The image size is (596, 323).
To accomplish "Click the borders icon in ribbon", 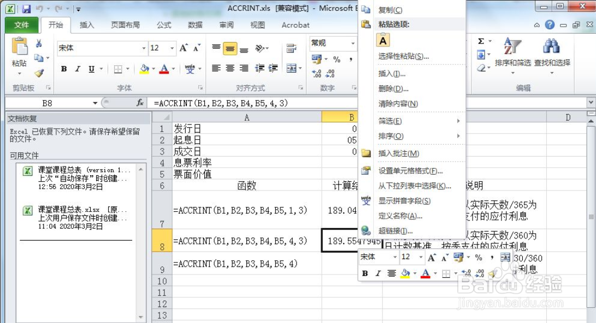I will [x=118, y=69].
